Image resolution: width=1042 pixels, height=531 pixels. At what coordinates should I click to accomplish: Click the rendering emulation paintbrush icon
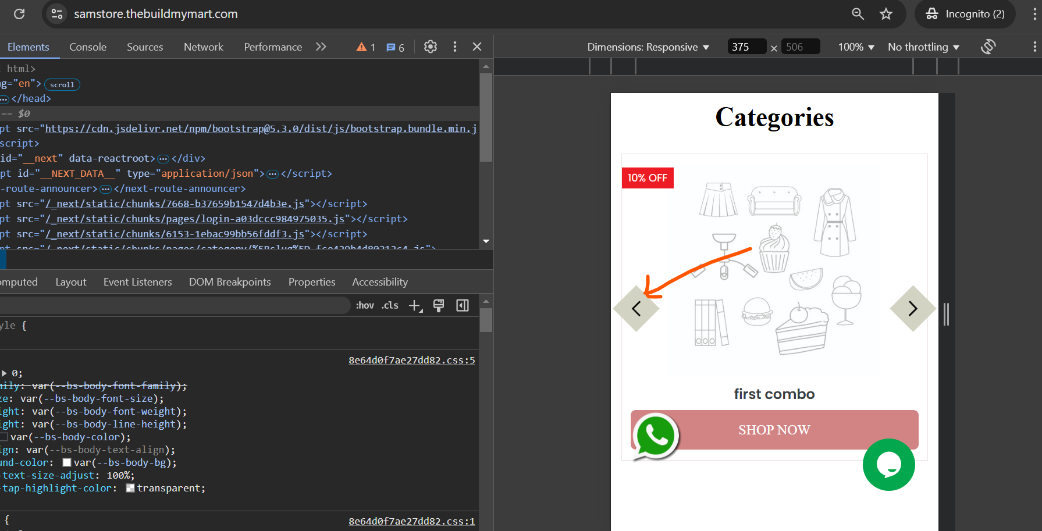click(439, 306)
